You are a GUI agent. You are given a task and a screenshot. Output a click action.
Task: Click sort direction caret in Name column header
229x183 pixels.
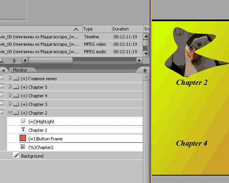tap(76, 29)
